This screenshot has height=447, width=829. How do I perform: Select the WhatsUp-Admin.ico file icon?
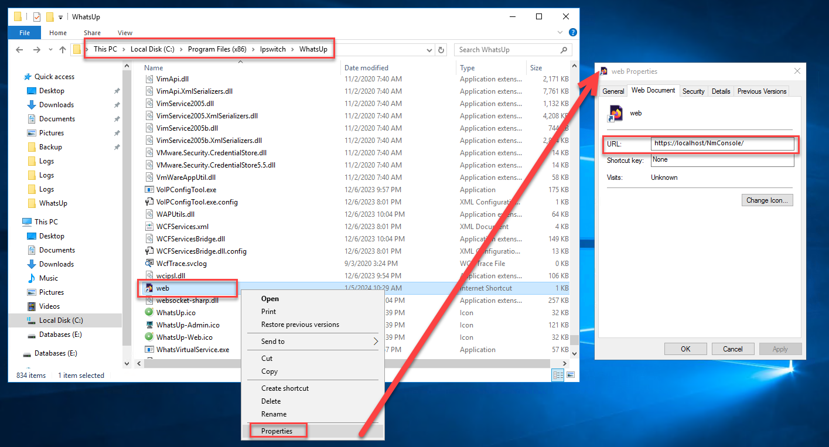coord(149,325)
